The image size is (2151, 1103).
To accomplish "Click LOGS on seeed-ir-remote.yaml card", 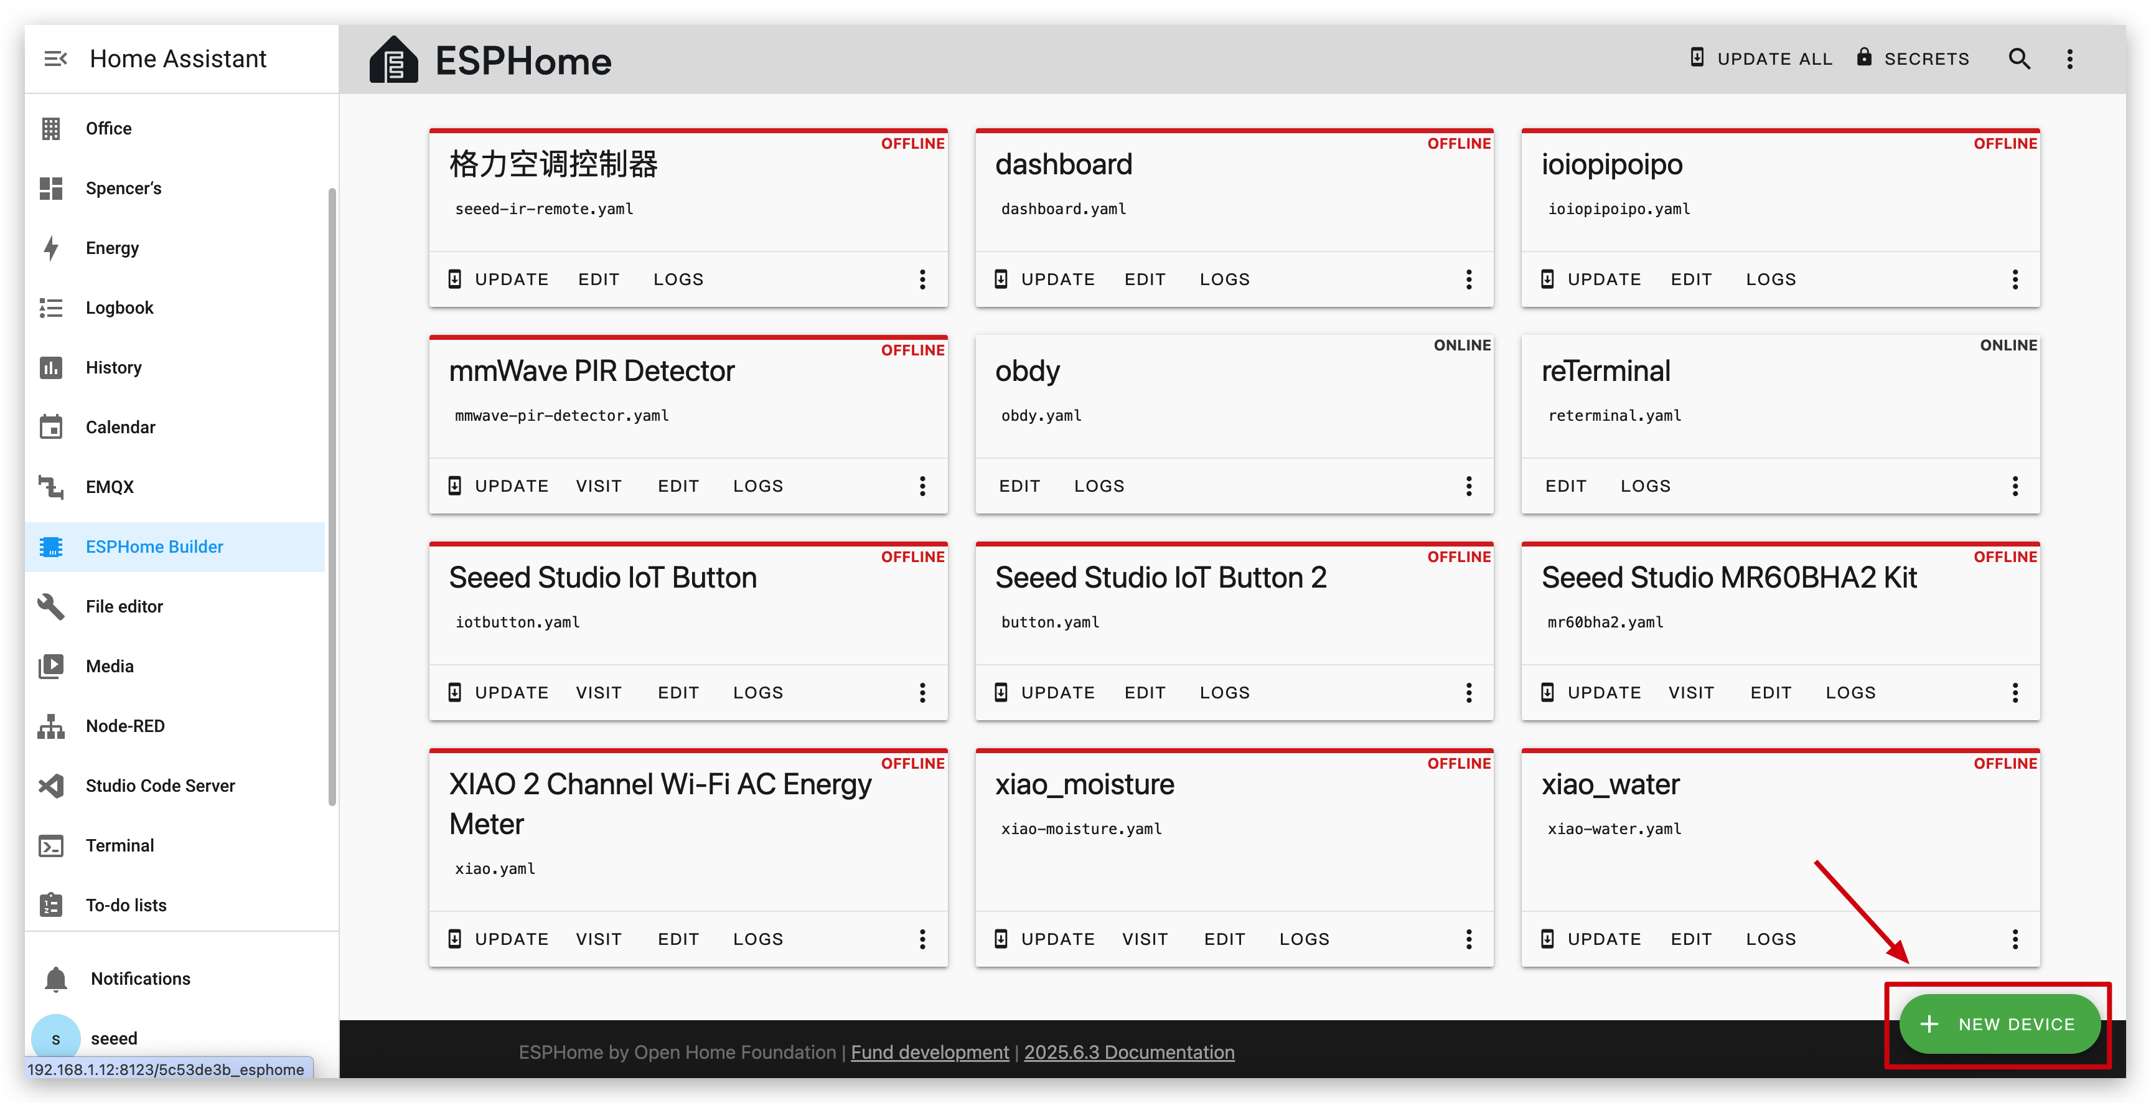I will [678, 279].
